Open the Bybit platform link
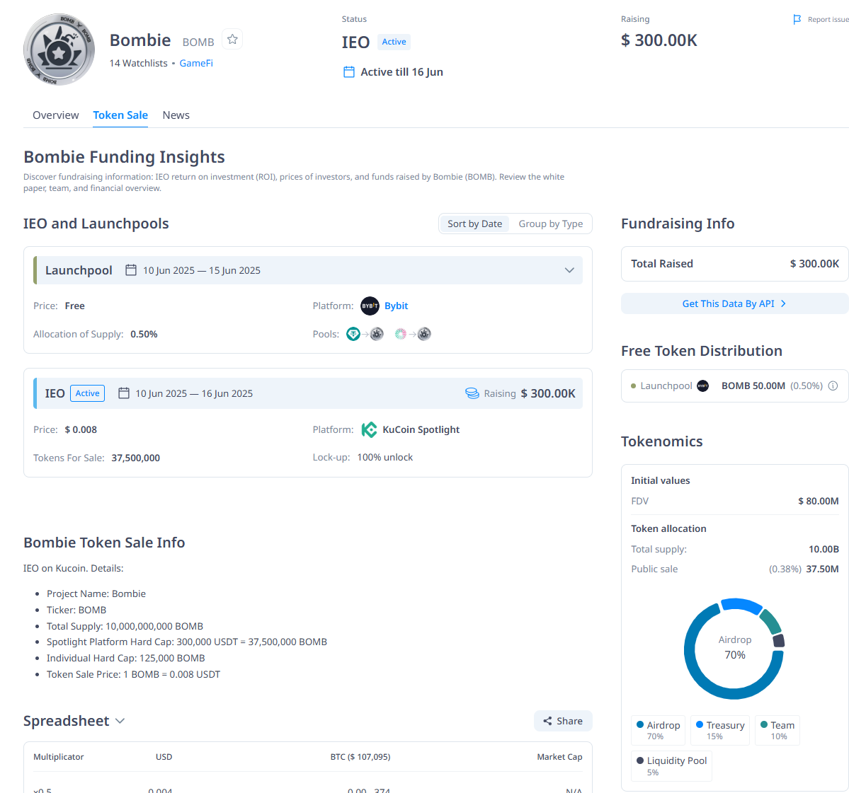 click(397, 306)
